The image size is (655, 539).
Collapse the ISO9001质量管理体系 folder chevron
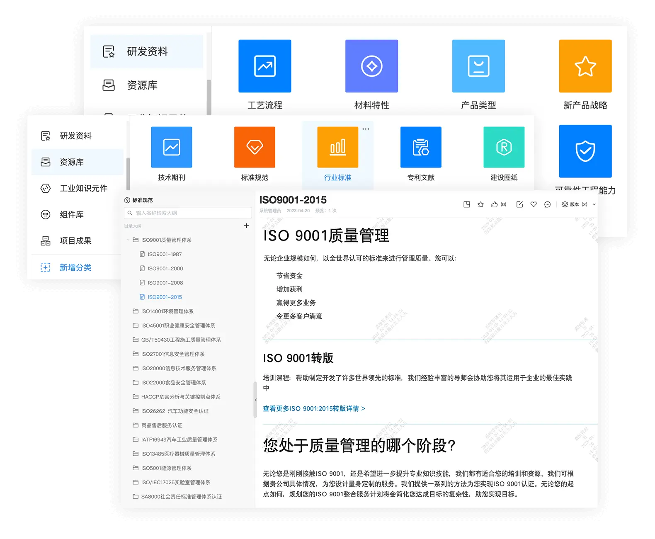click(128, 240)
